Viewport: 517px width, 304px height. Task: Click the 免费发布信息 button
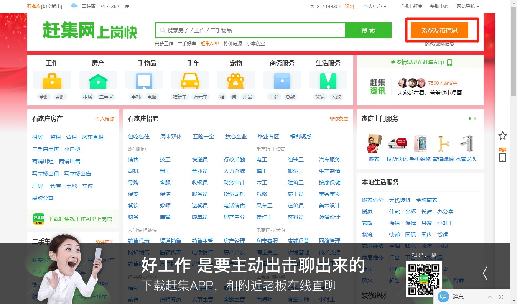tap(439, 30)
